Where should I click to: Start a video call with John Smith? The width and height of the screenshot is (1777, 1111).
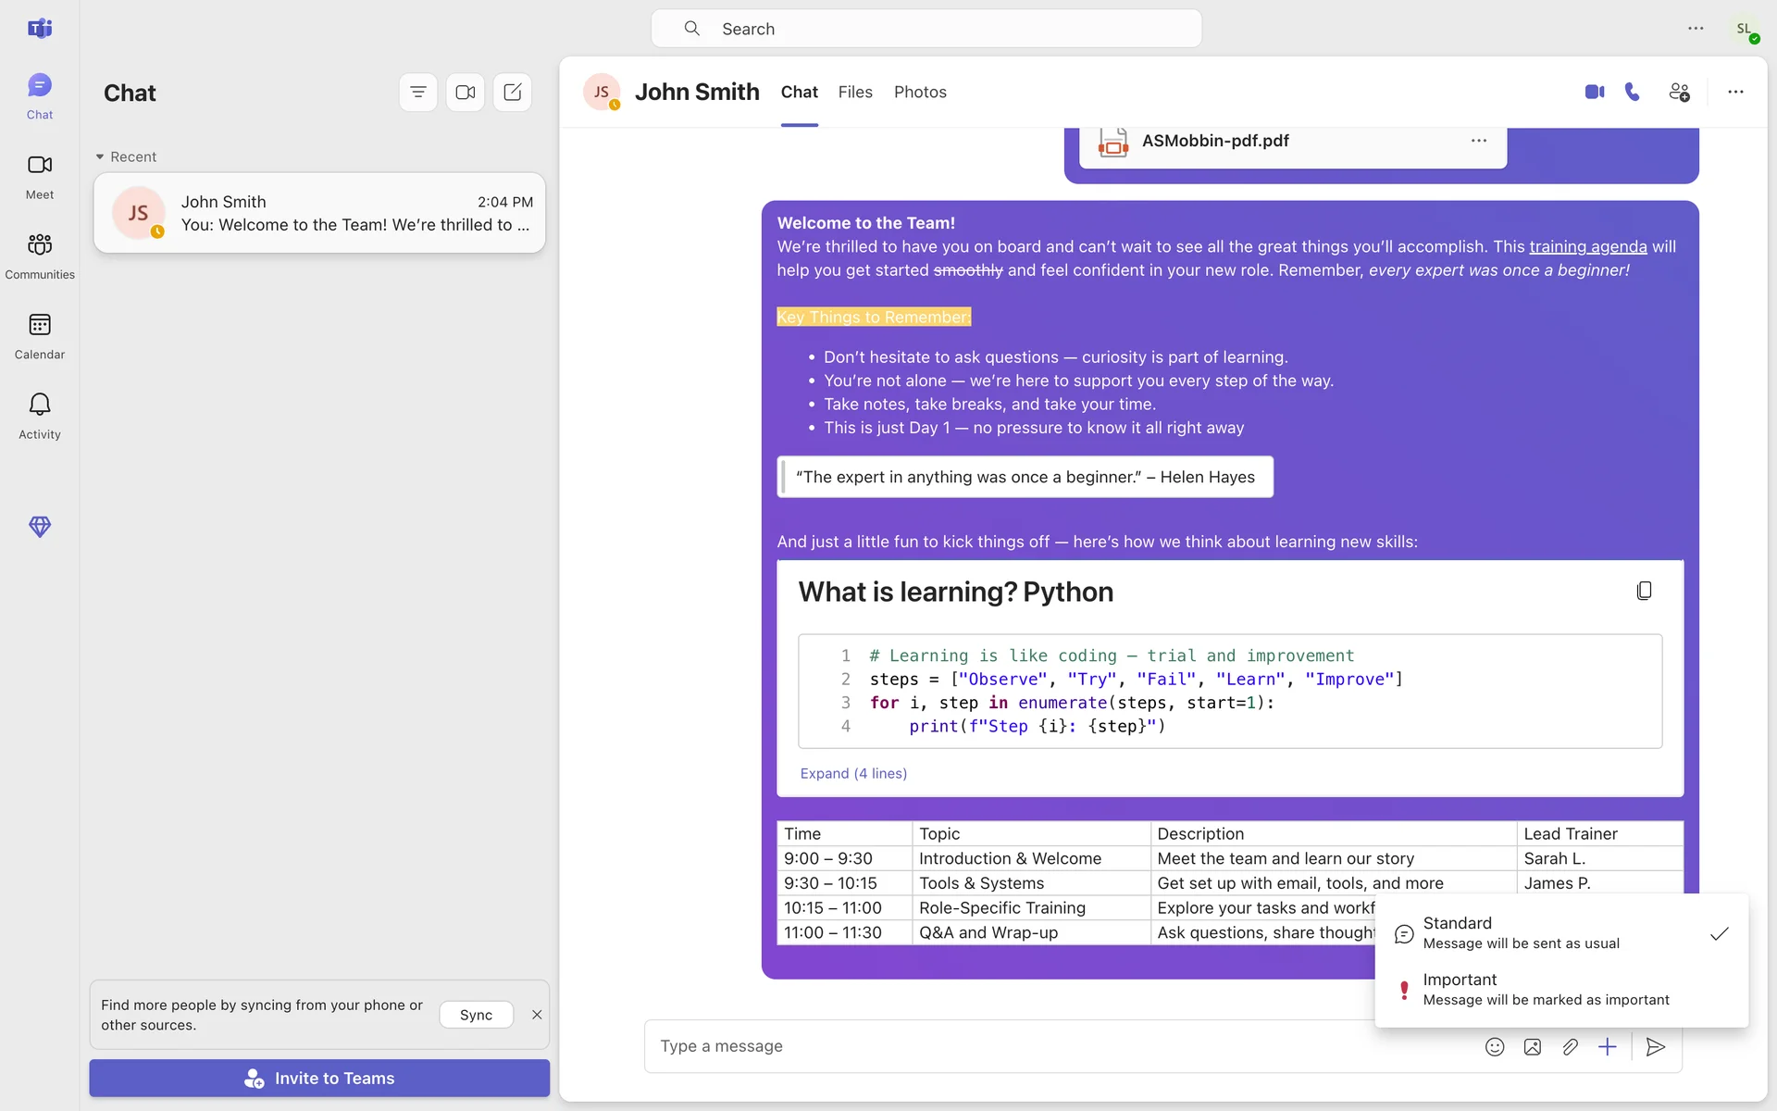coord(1594,92)
